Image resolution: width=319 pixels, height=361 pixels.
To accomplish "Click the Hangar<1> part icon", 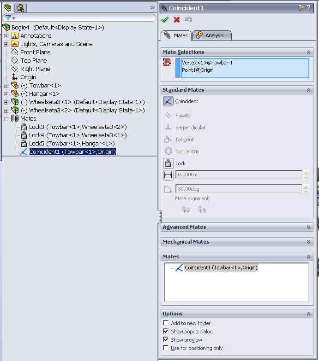I will [15, 94].
